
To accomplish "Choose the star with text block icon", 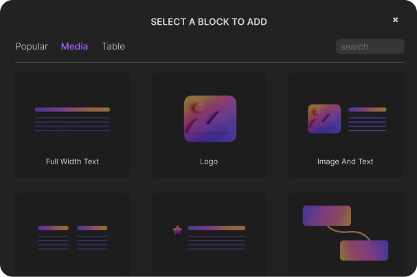I will [x=209, y=238].
